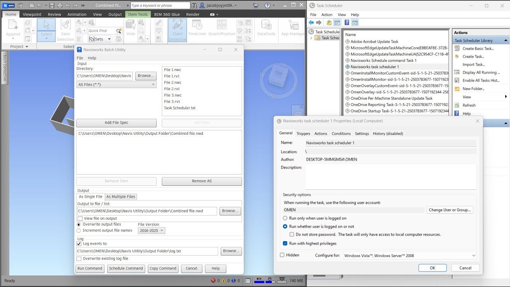Click OK in task properties dialog
Viewport: 510px width, 287px height.
pos(432,268)
